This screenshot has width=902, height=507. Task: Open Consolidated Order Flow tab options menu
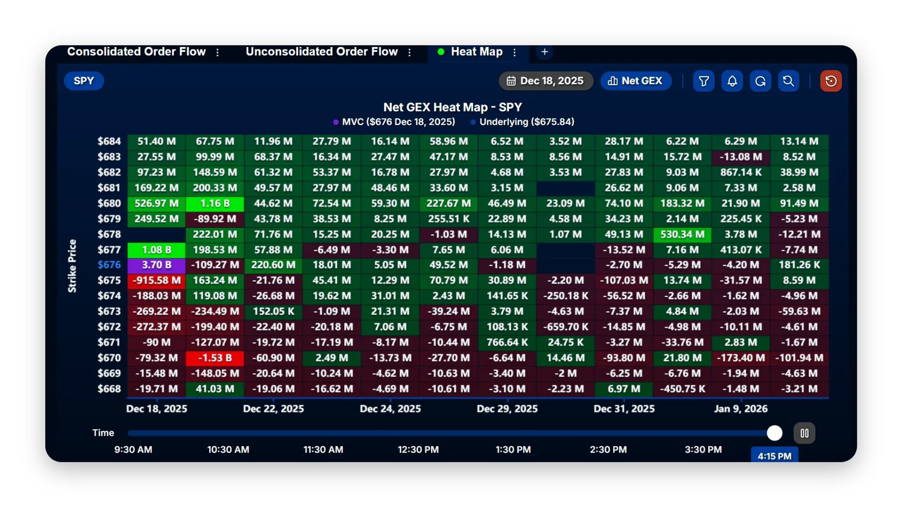point(217,52)
